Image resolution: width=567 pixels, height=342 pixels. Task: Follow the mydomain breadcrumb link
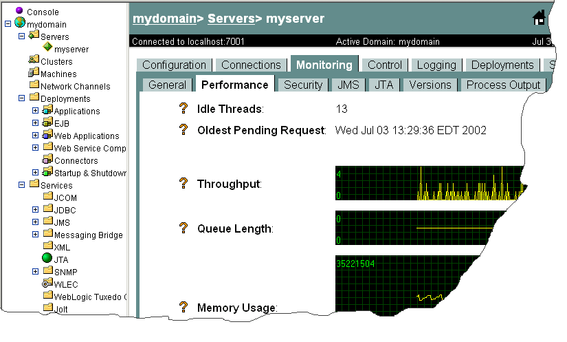[x=164, y=19]
